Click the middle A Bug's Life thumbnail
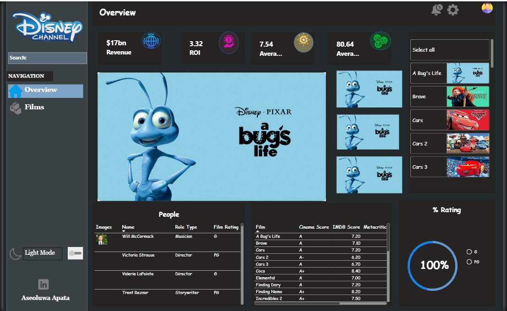 coord(368,132)
